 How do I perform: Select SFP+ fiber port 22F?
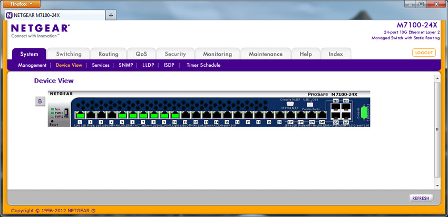point(336,116)
